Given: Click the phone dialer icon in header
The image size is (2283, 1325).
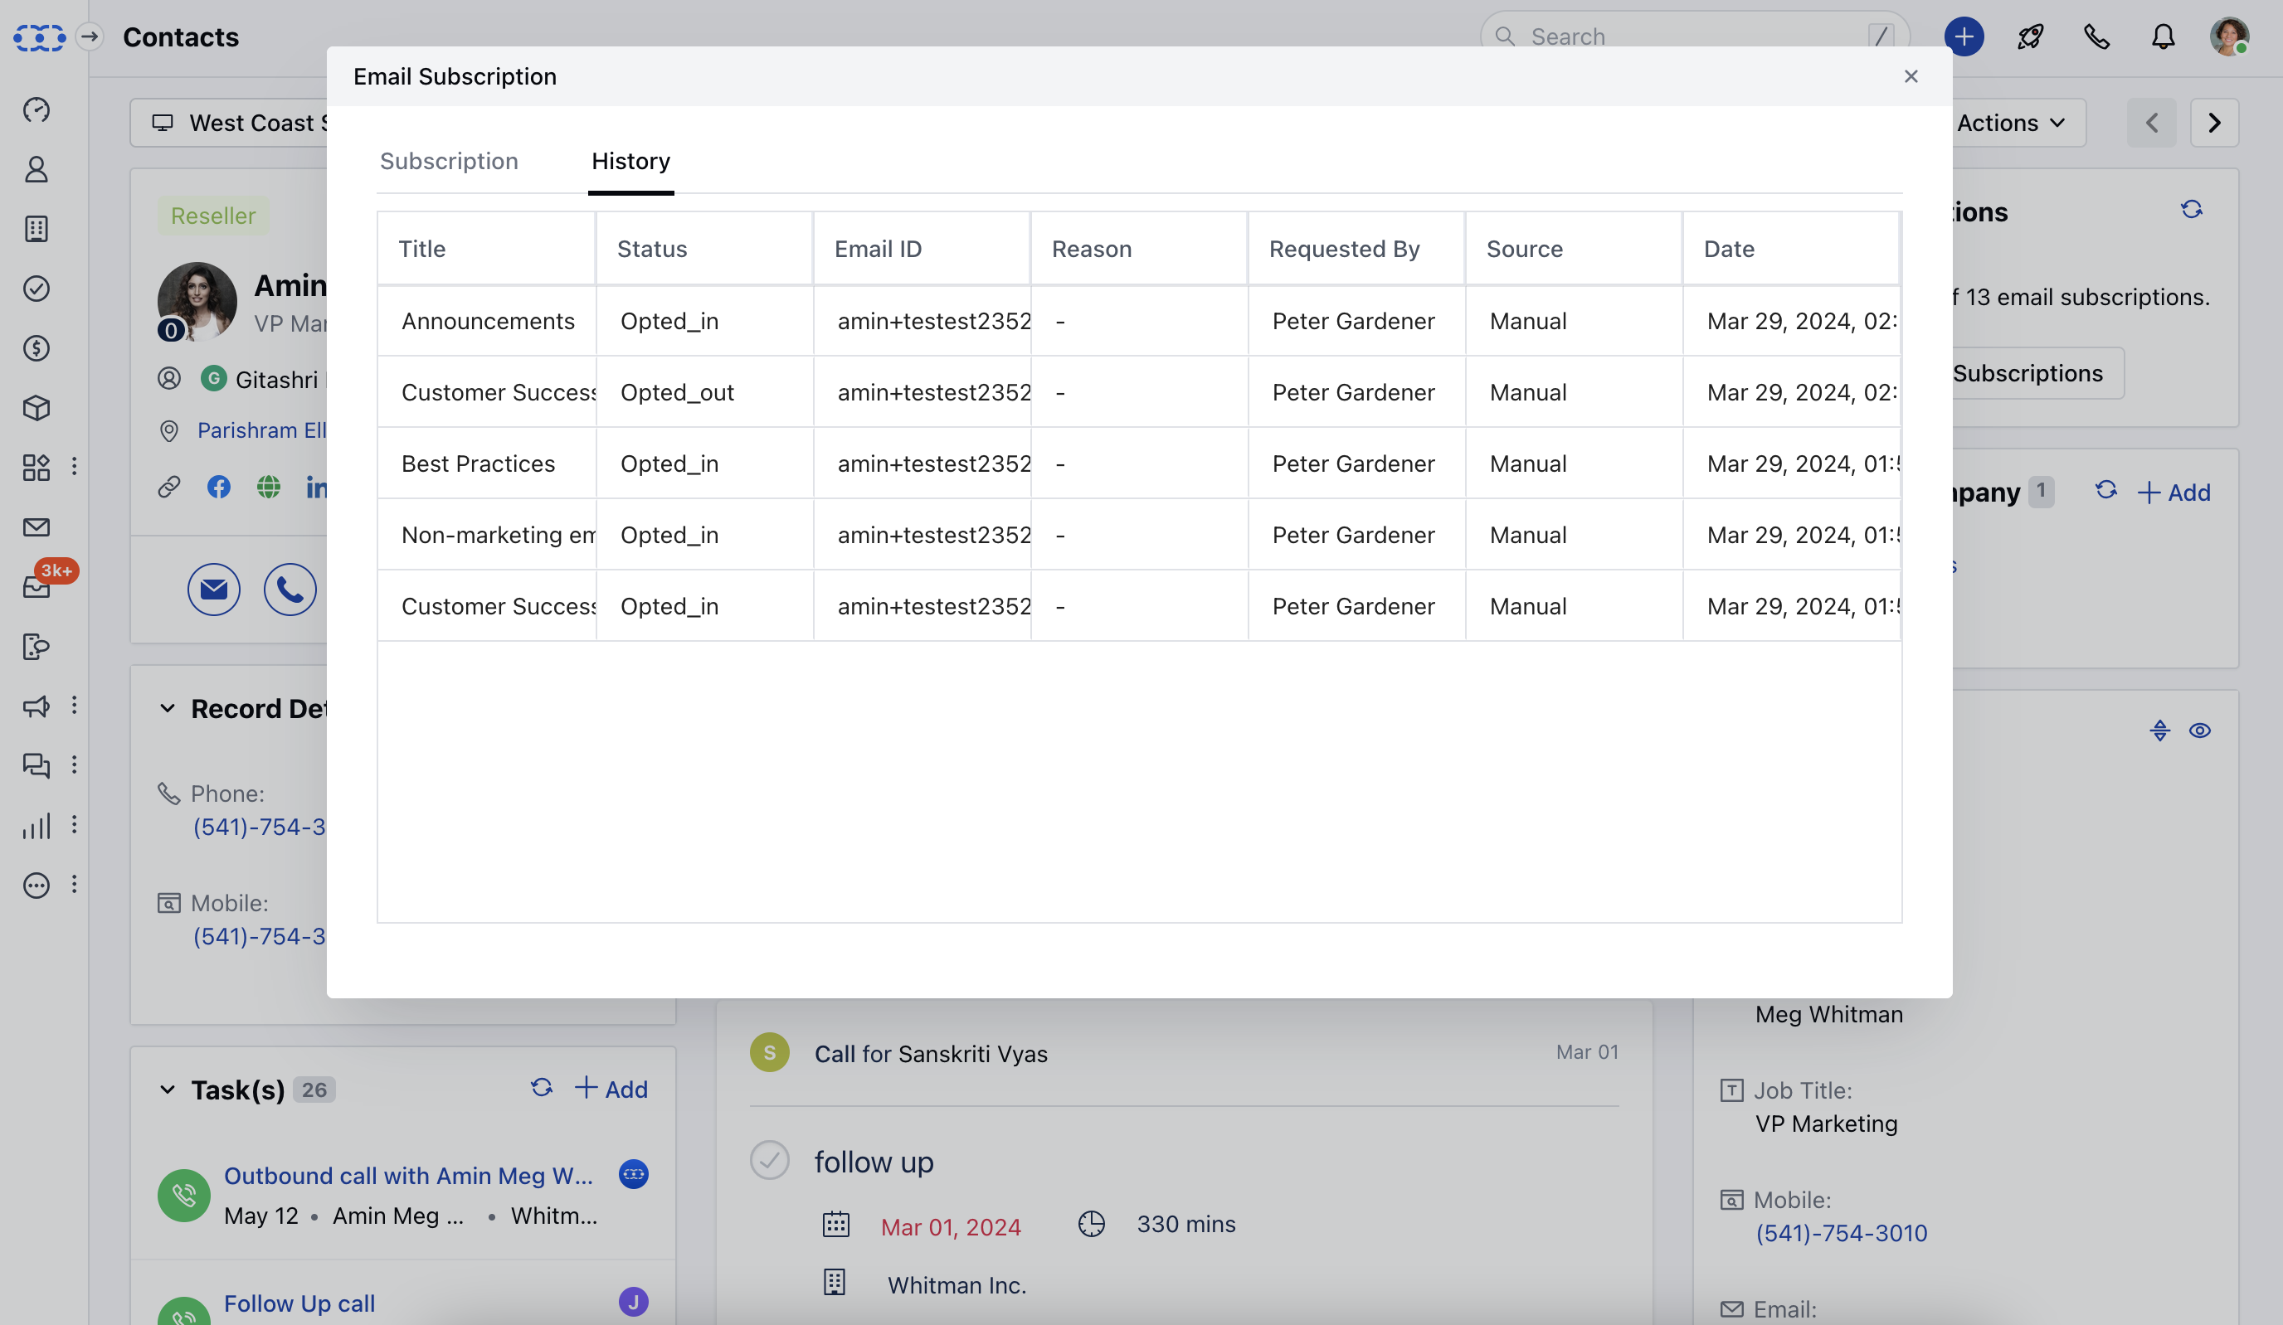Looking at the screenshot, I should 2096,36.
